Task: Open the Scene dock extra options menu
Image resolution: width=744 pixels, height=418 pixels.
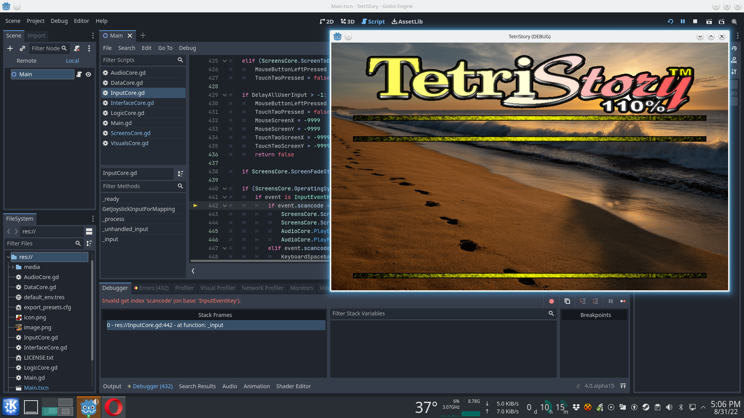Action: 89,48
